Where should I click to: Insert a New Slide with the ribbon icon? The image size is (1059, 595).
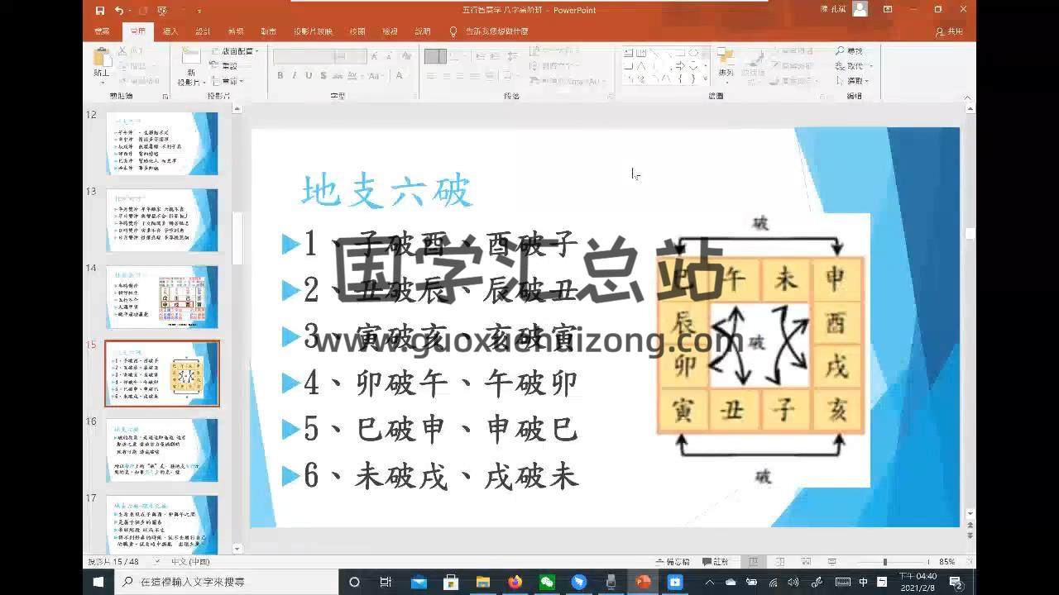(189, 59)
